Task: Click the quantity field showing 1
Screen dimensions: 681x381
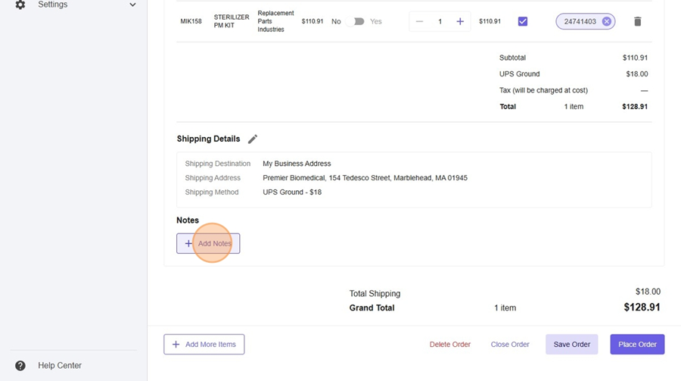Action: coord(440,22)
